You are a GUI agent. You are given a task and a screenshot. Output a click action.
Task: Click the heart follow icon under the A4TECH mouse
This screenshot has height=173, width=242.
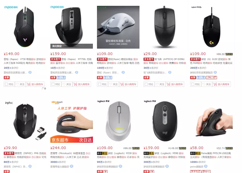[x=157, y=84]
